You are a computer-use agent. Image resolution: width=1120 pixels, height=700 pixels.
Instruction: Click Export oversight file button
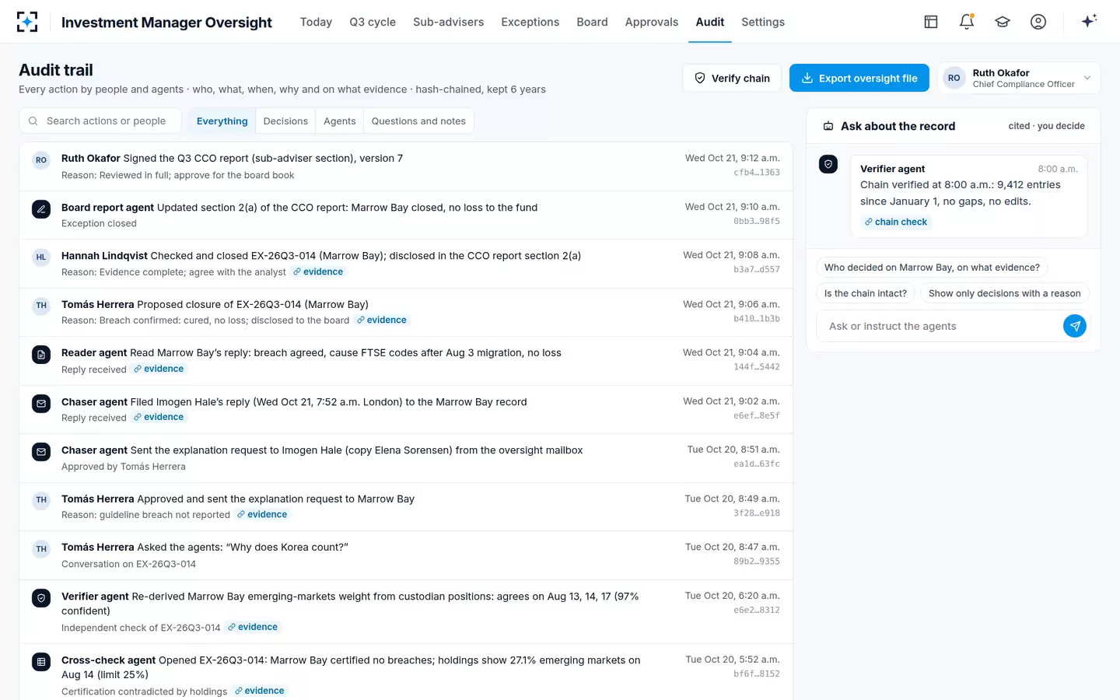coord(859,78)
